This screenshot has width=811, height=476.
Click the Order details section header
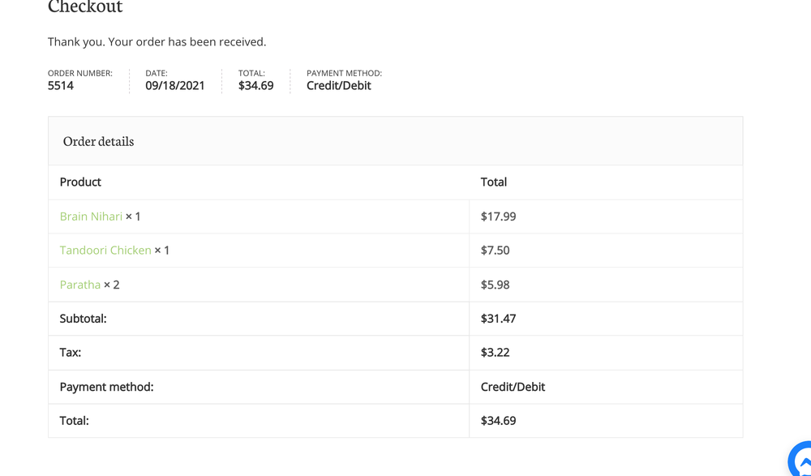point(98,141)
